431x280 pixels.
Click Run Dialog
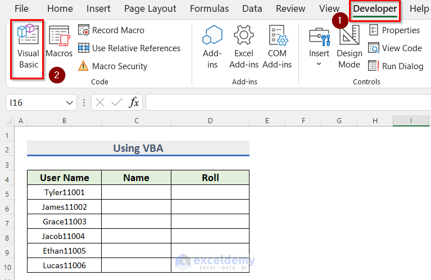point(396,66)
